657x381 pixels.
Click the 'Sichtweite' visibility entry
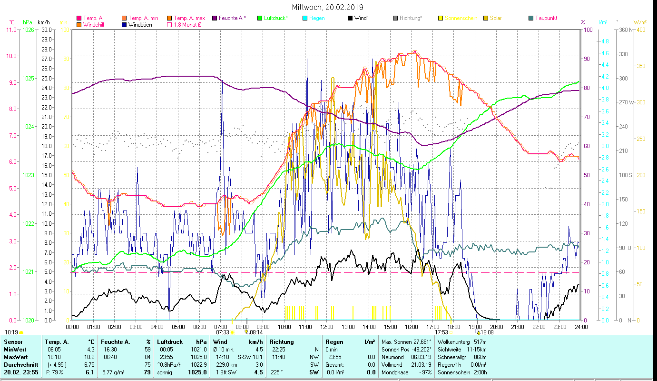tap(462, 350)
